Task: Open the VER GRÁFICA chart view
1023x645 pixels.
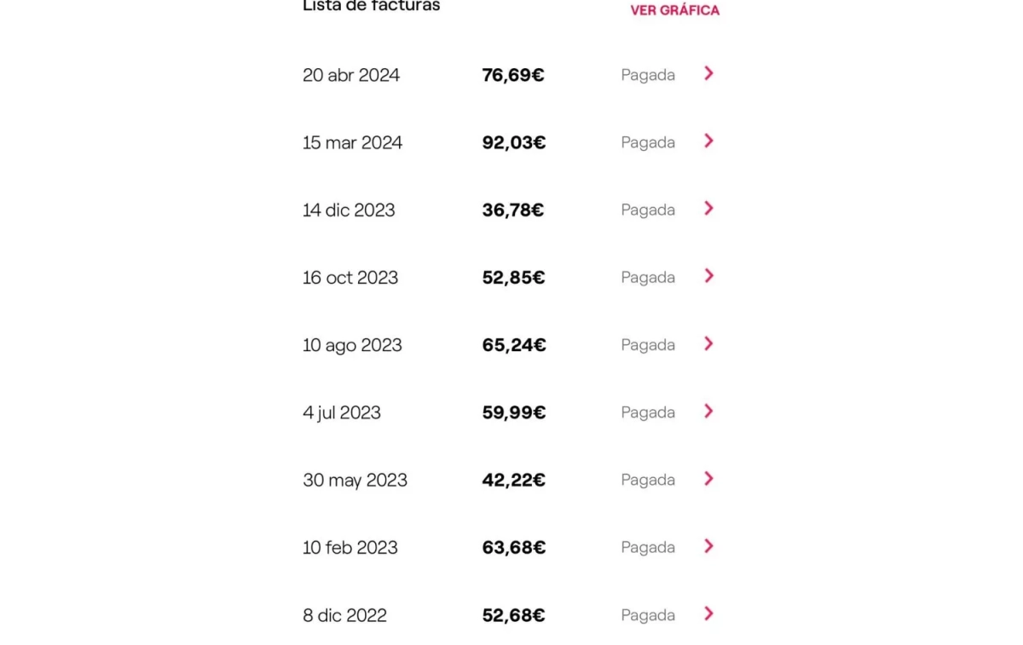Action: tap(674, 10)
